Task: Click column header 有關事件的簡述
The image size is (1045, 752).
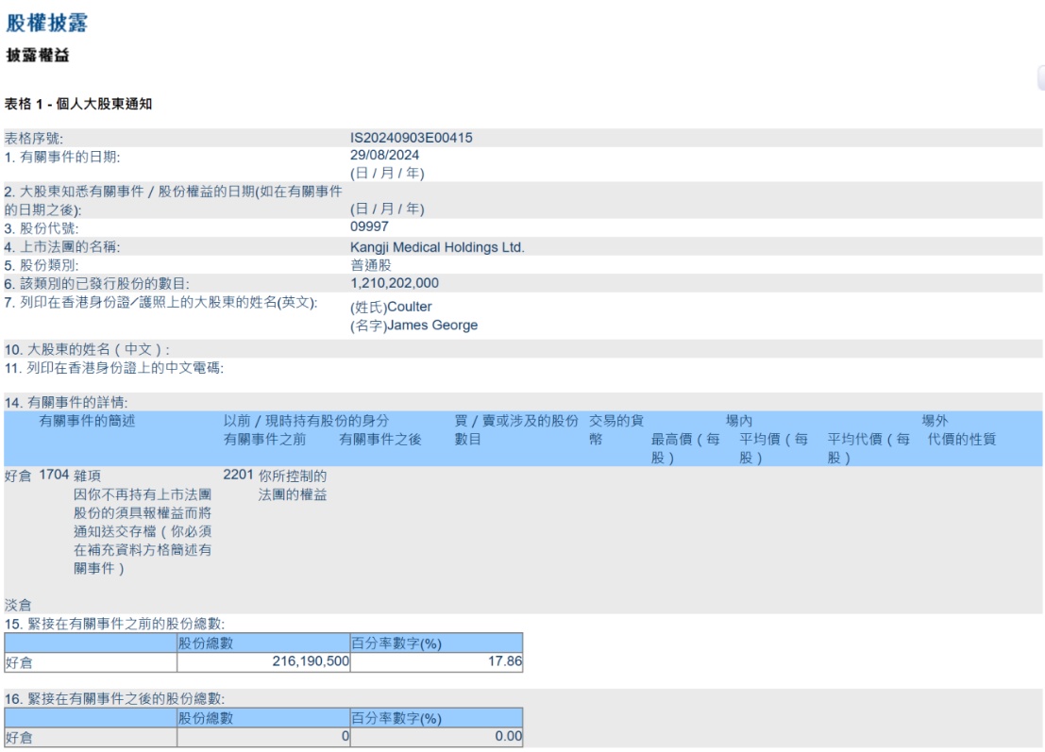Action: (x=87, y=421)
